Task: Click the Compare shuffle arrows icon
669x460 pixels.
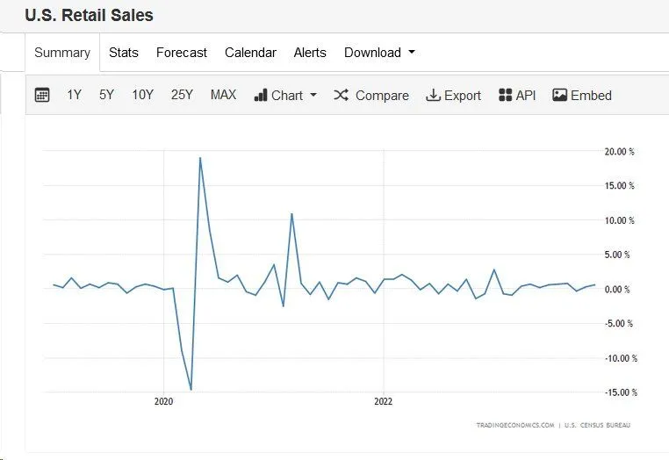Action: point(342,95)
